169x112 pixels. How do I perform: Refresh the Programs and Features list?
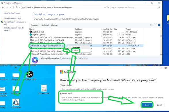point(108,7)
